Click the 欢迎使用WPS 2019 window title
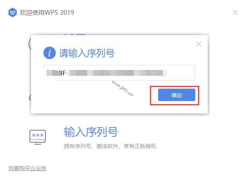The width and height of the screenshot is (243, 178). click(x=47, y=12)
